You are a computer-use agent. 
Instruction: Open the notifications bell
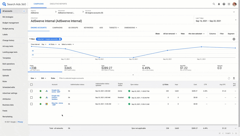point(219,4)
